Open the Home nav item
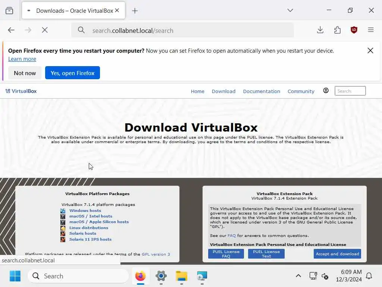Viewport: 382px width, 287px height. click(198, 91)
